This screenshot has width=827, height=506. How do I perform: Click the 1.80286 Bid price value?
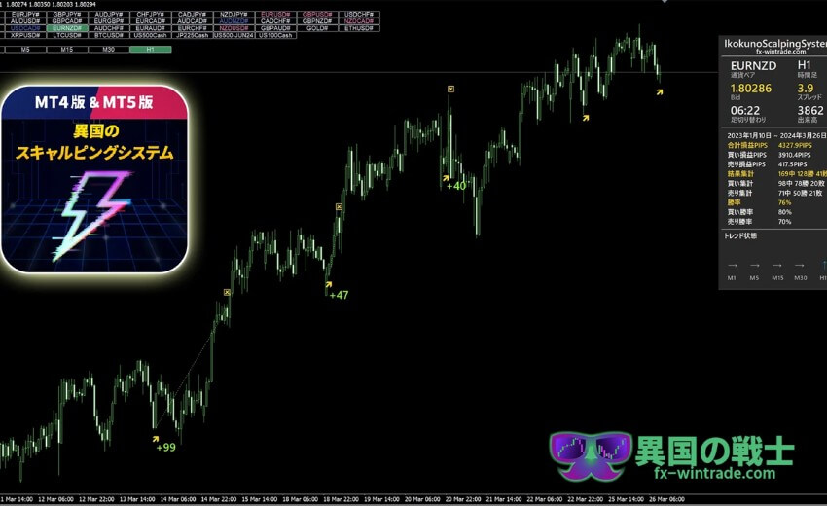click(751, 89)
